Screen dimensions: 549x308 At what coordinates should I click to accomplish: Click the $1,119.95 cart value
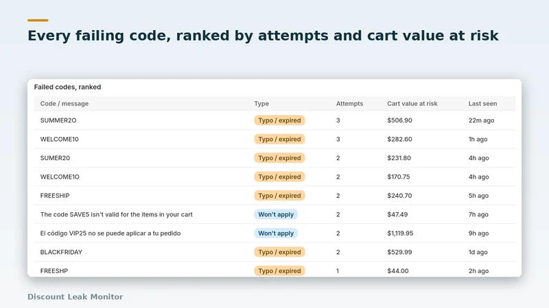pos(400,233)
